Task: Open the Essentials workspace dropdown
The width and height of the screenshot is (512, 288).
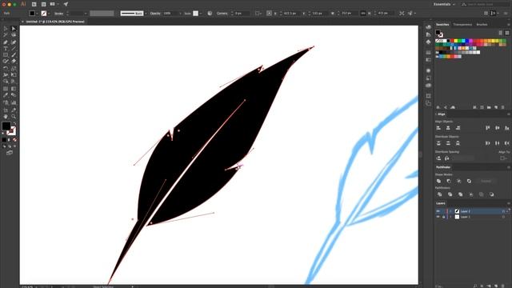Action: click(444, 4)
